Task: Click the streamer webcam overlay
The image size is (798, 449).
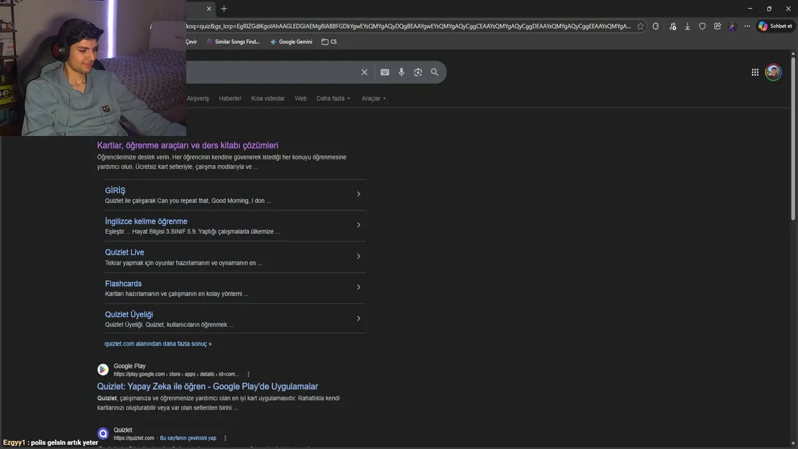Action: [93, 67]
